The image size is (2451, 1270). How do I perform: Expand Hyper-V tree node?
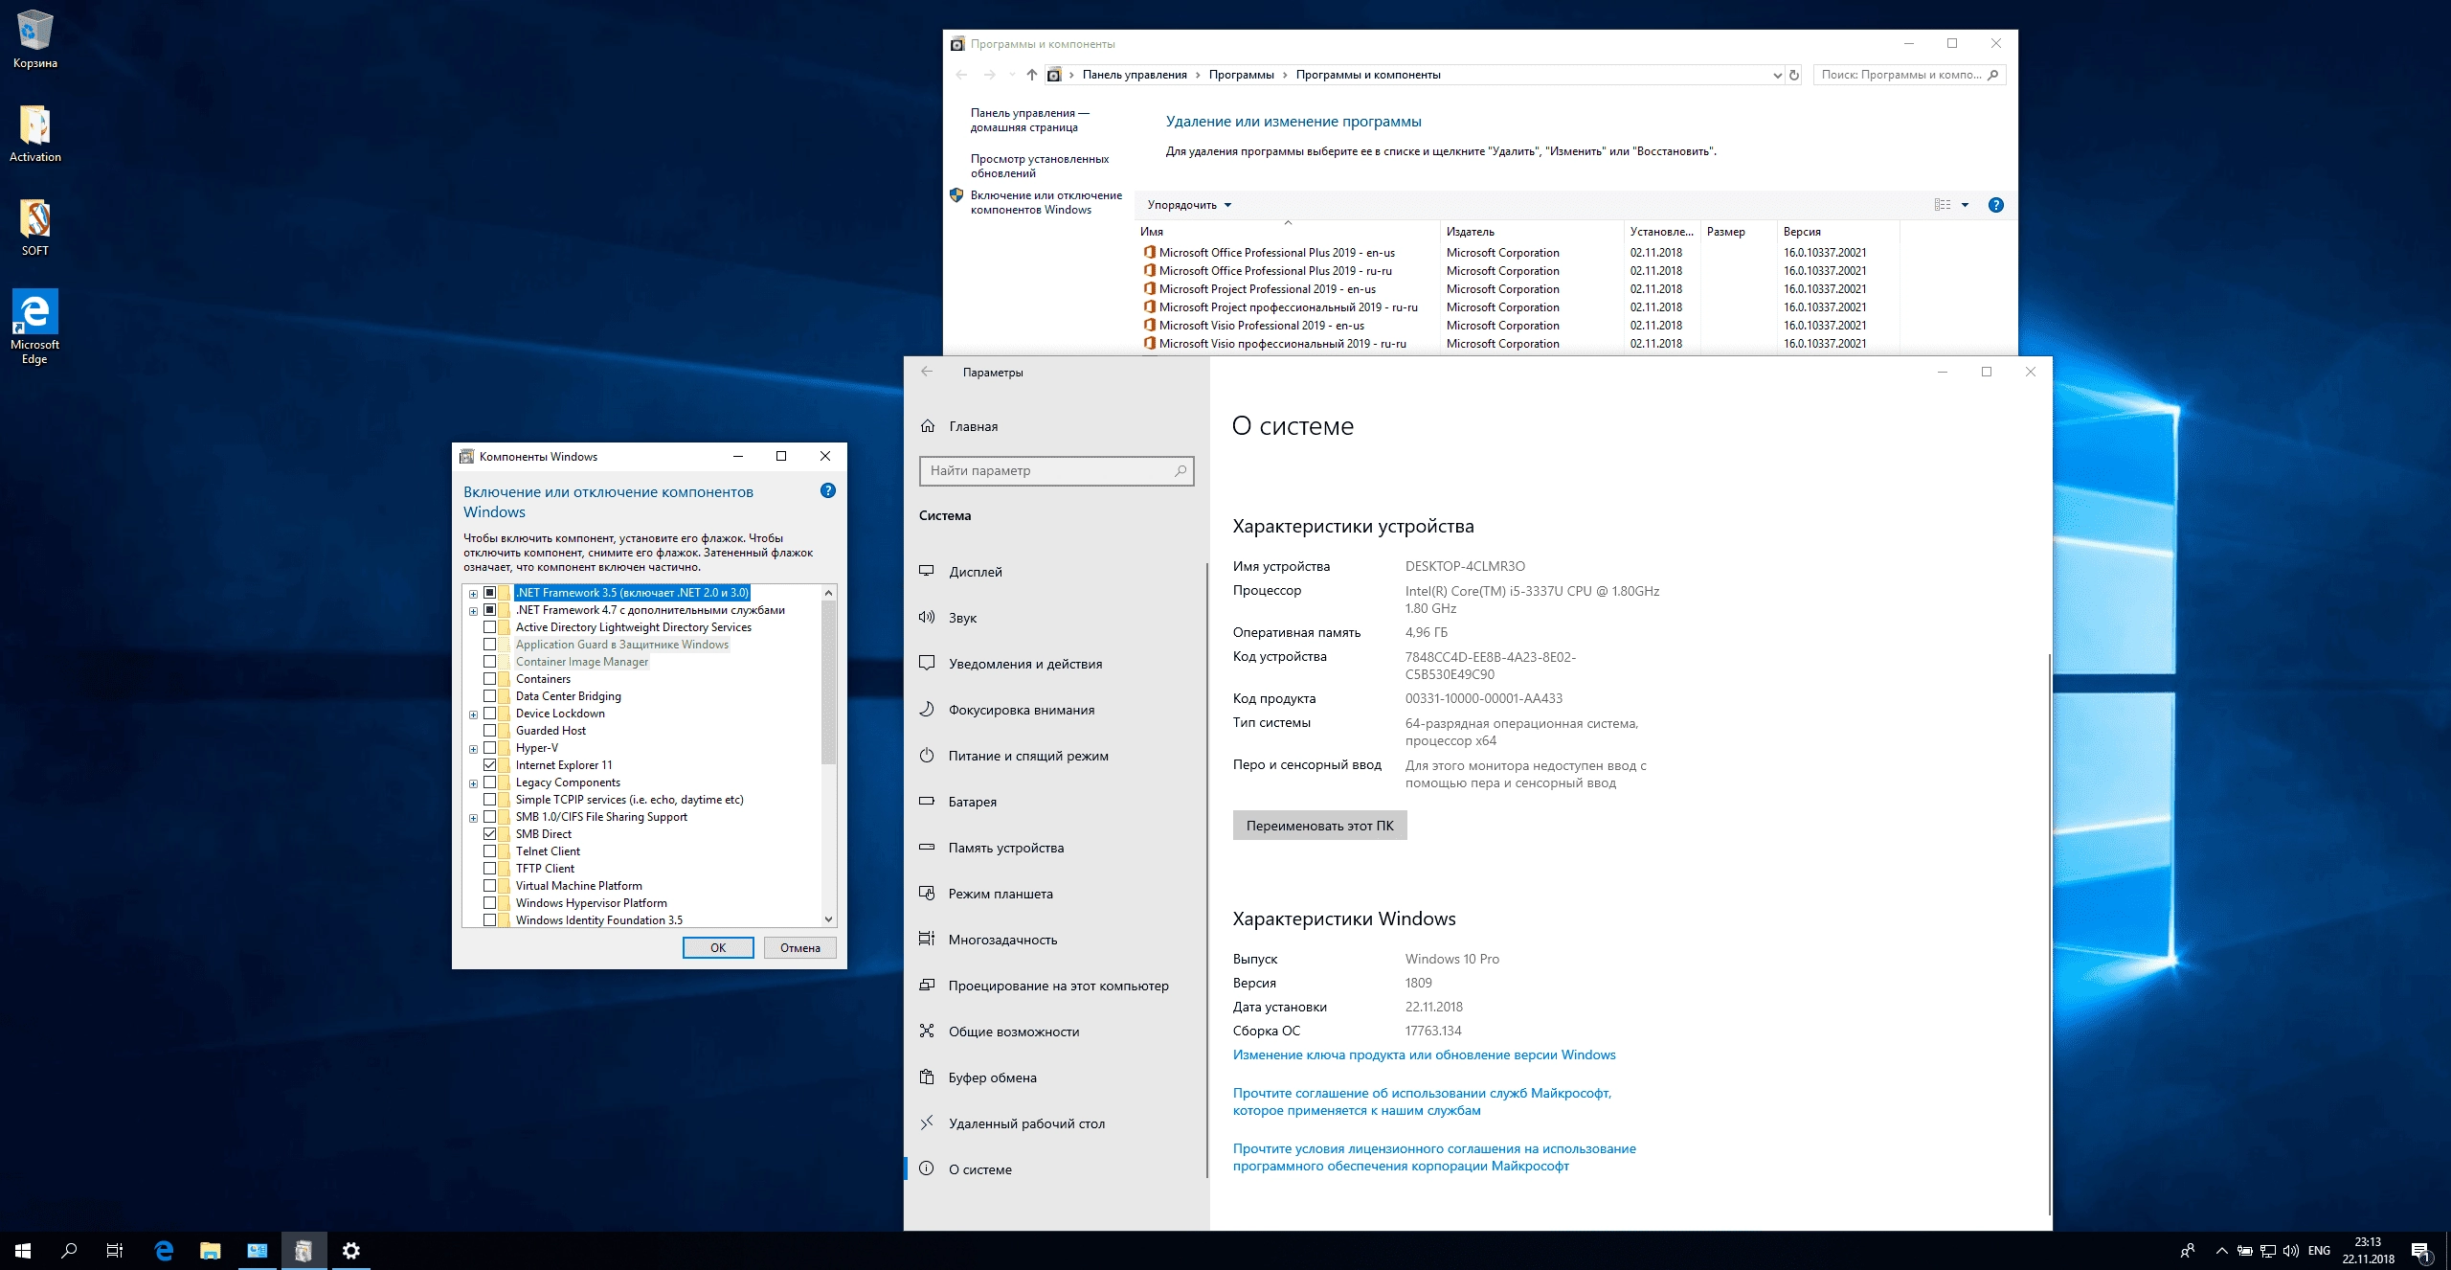pos(473,749)
